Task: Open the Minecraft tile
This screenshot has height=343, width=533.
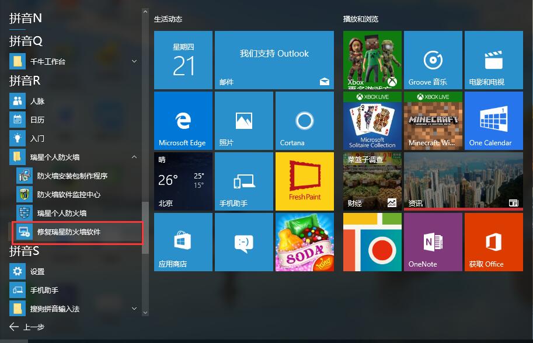Action: (x=433, y=121)
